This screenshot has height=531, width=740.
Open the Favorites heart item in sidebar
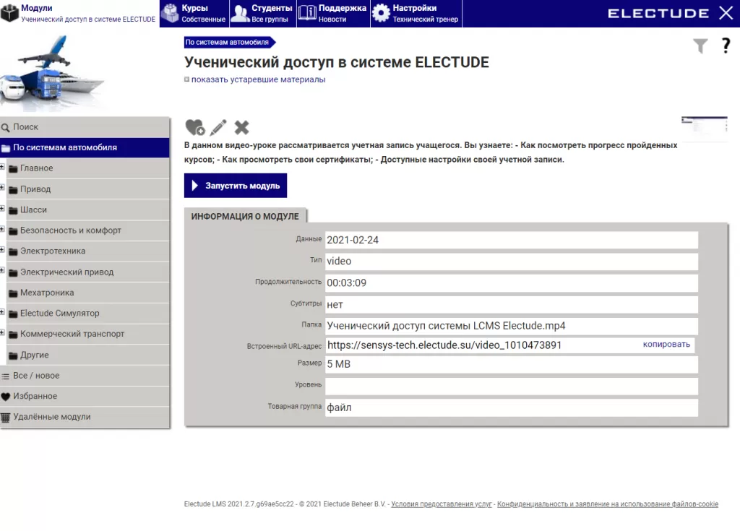pos(35,396)
